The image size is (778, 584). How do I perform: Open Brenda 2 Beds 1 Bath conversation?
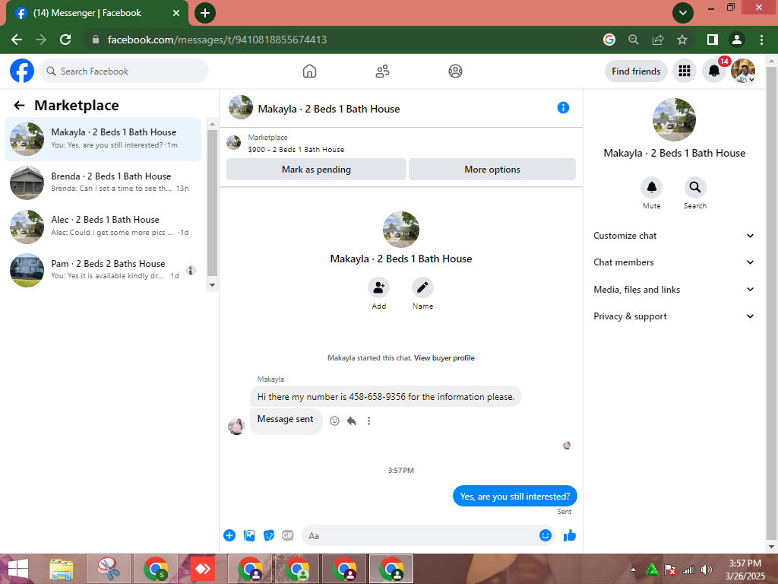point(103,182)
